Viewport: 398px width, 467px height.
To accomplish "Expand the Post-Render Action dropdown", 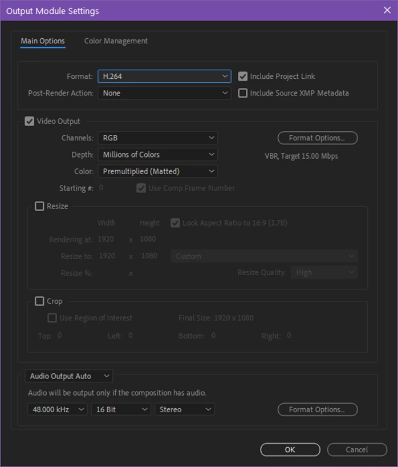I will (164, 93).
